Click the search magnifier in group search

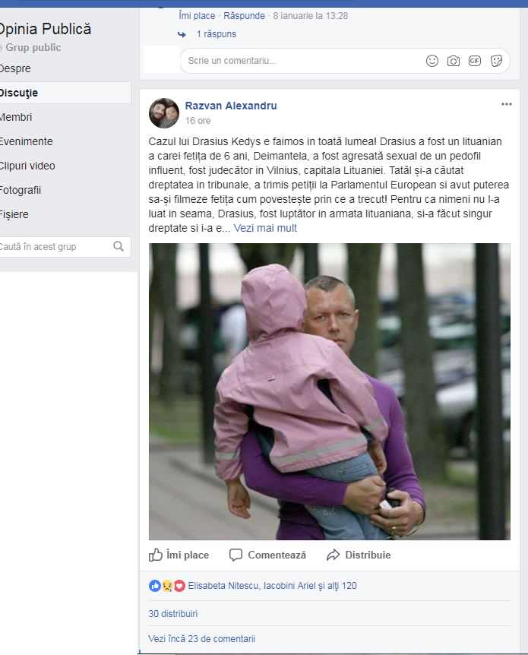click(x=119, y=246)
